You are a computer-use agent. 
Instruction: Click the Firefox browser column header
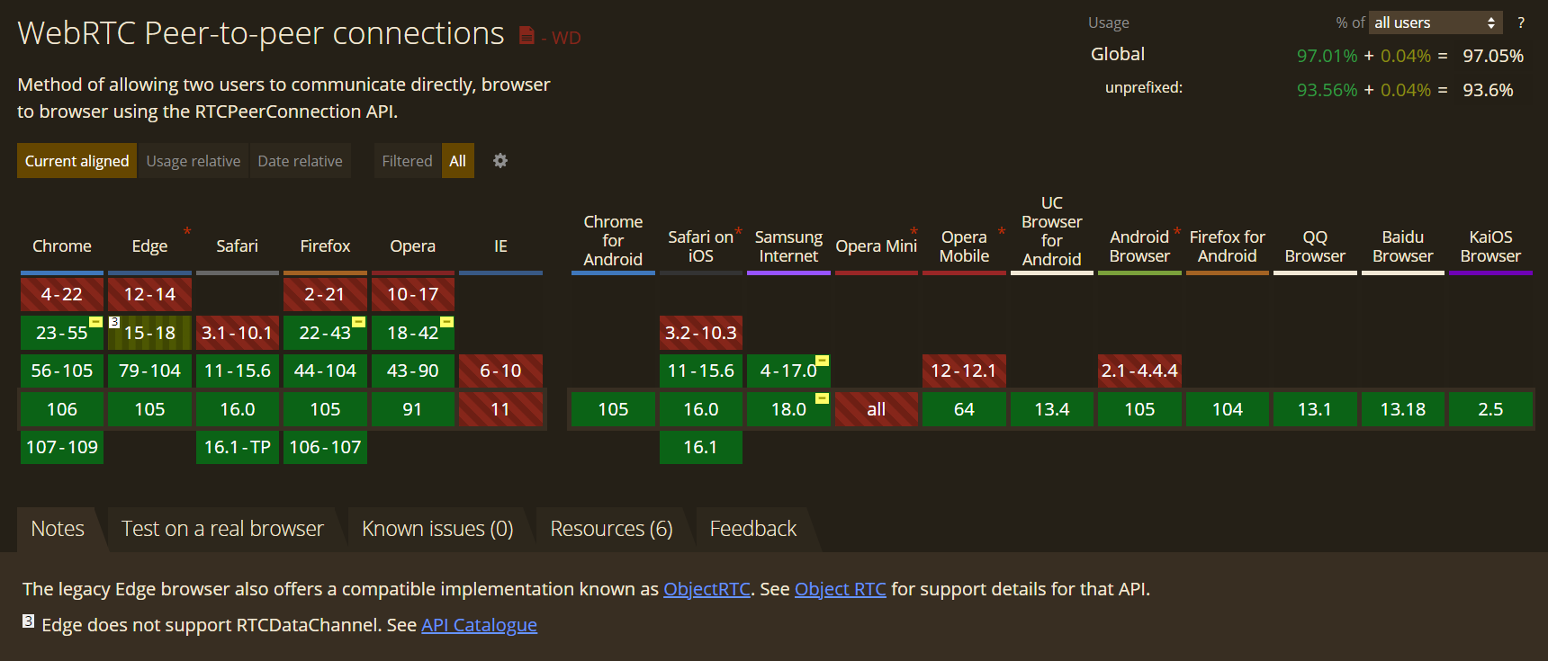click(325, 246)
